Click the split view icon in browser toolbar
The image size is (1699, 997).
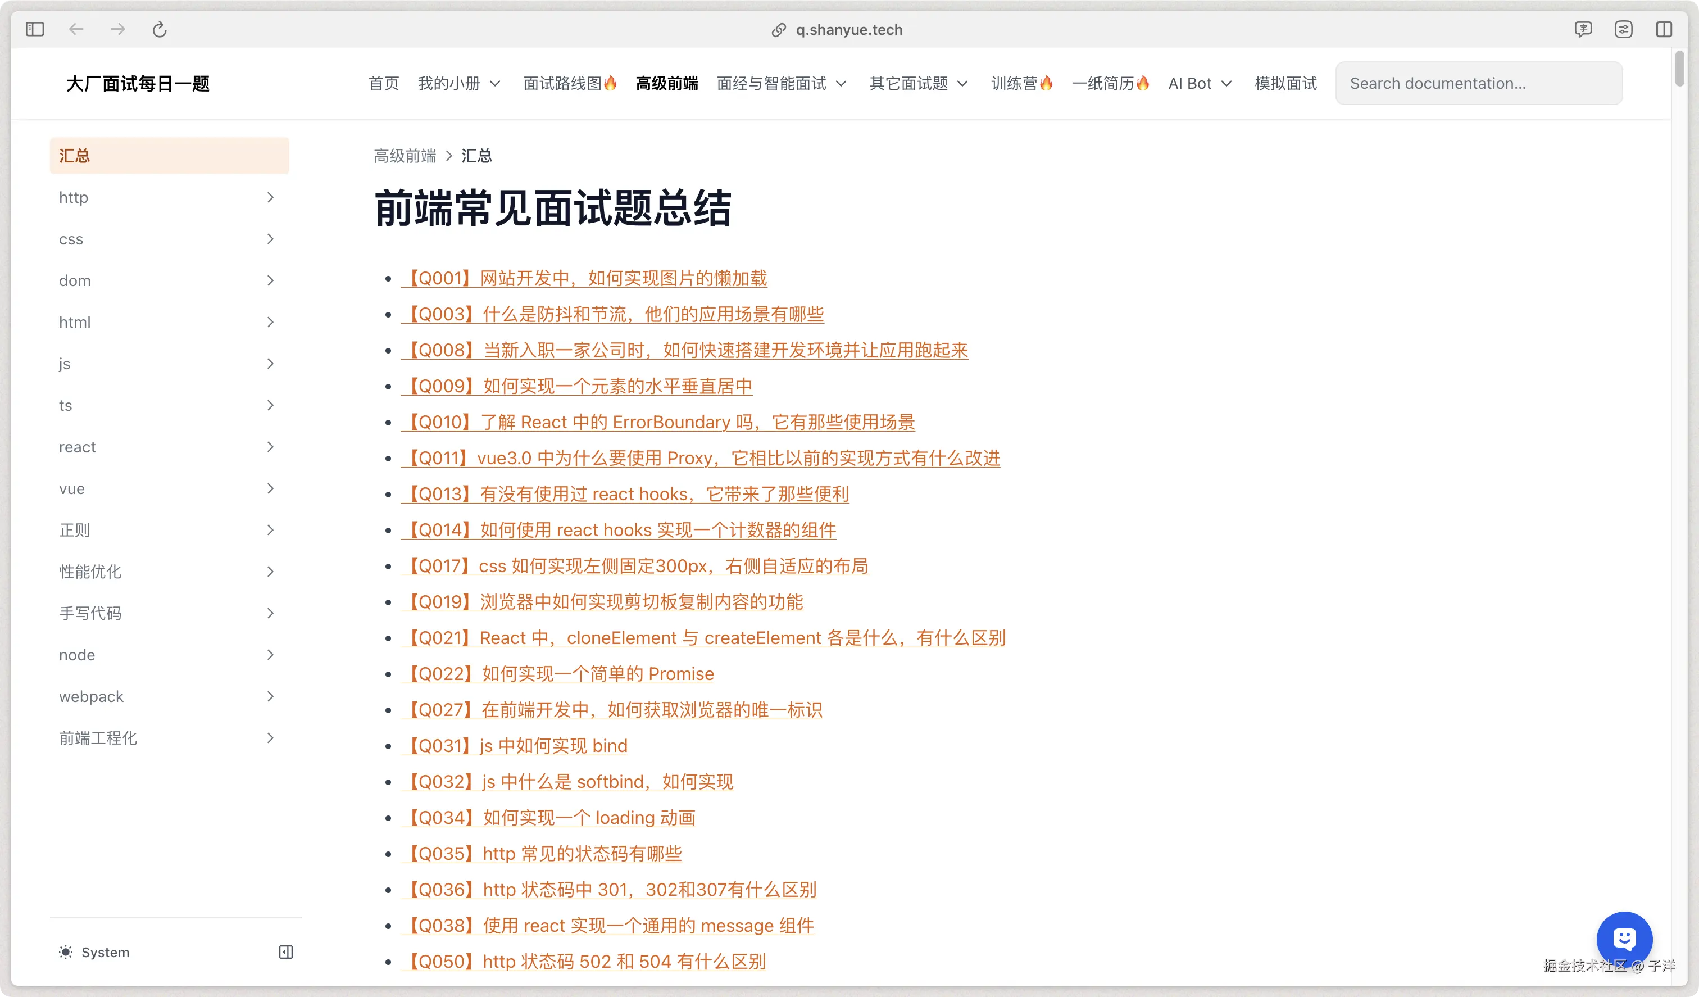click(x=1663, y=29)
